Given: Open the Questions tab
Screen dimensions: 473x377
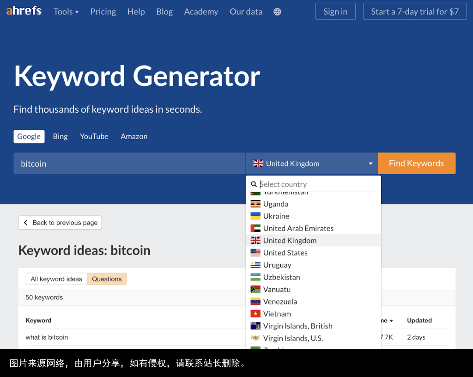Looking at the screenshot, I should (107, 279).
